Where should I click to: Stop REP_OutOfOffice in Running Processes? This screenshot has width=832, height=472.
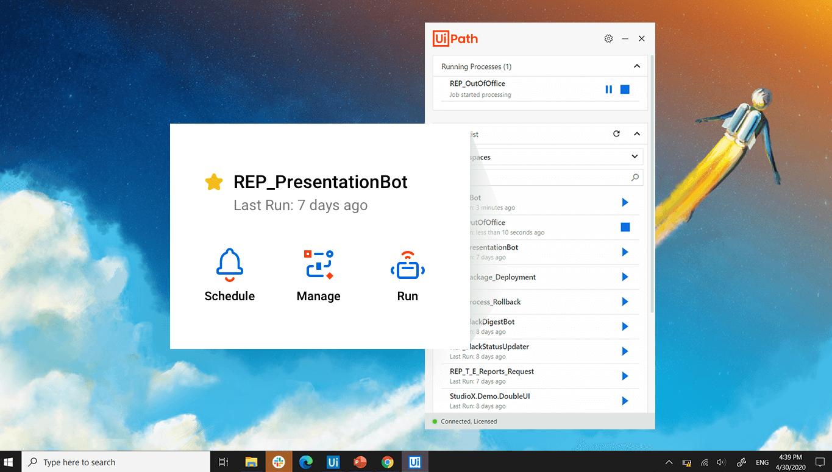coord(625,90)
